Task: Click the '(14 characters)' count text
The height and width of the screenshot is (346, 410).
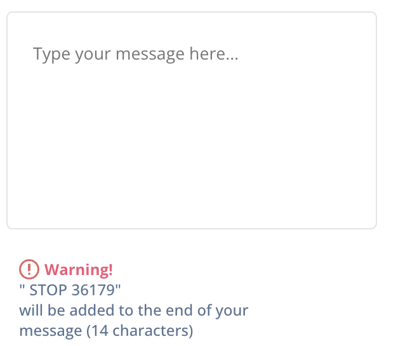Action: (140, 331)
